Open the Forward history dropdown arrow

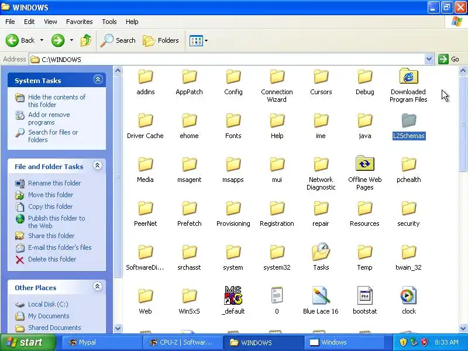point(71,40)
